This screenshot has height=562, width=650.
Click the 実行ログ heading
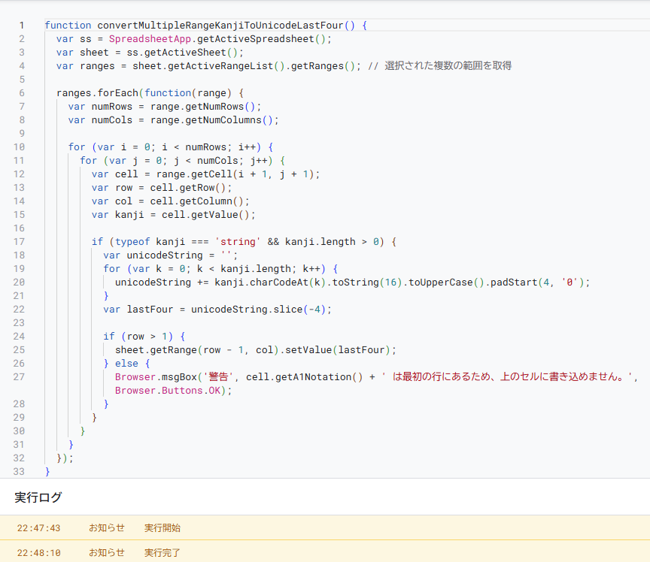click(x=38, y=497)
